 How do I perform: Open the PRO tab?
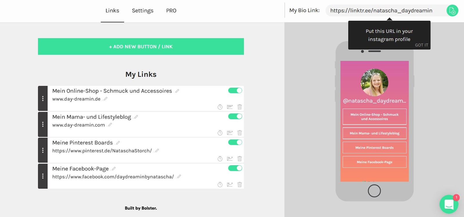171,11
